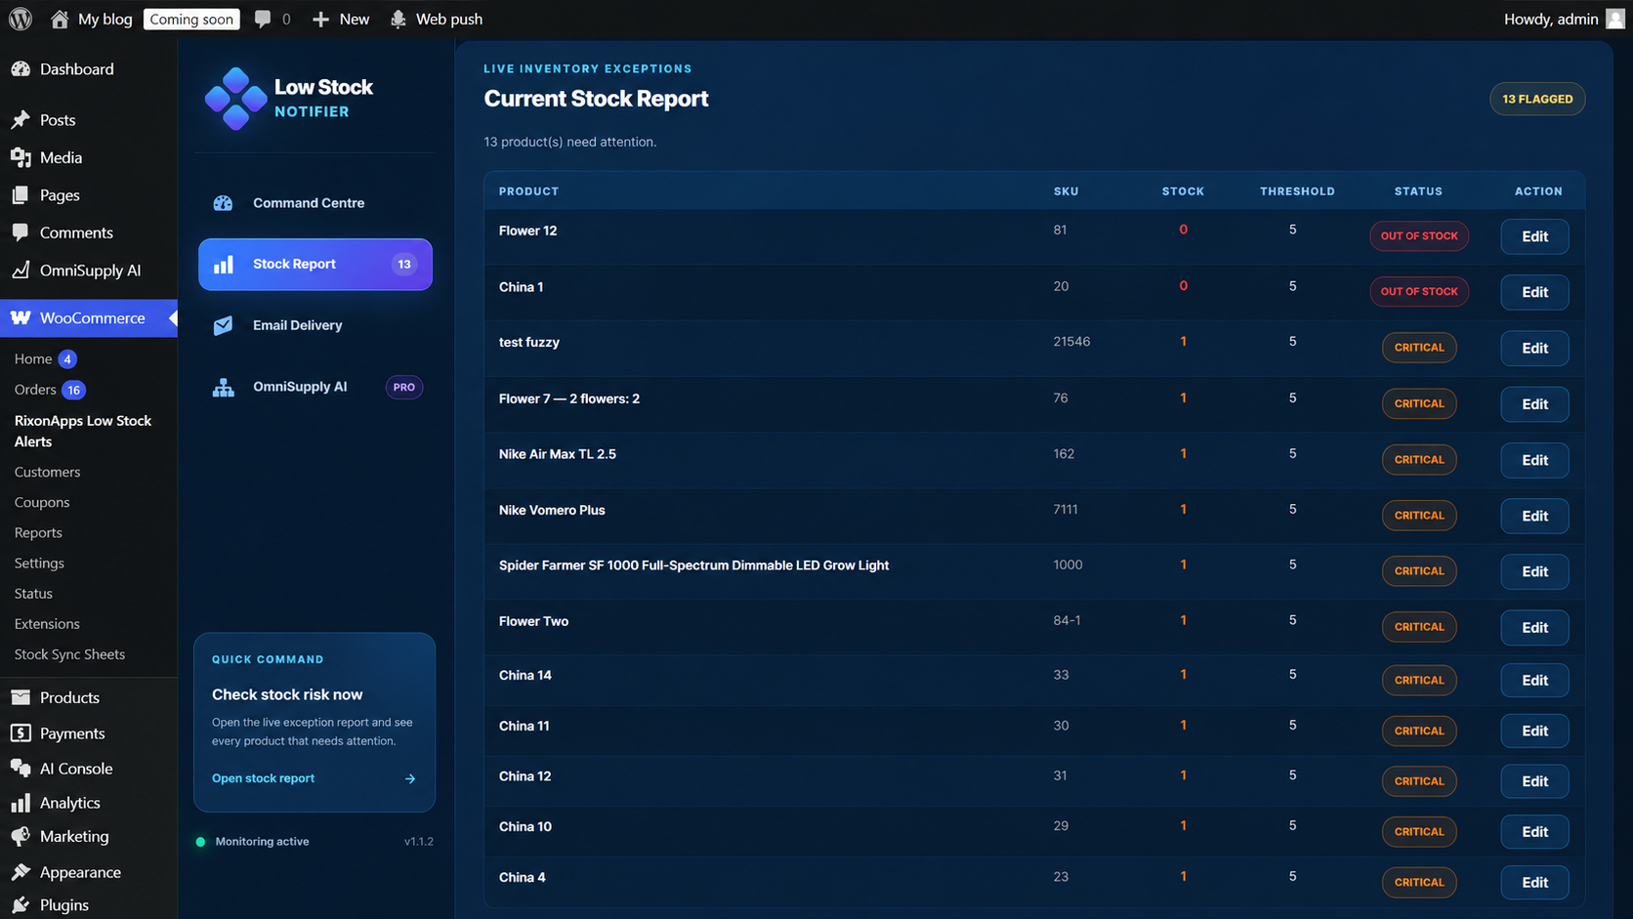Image resolution: width=1633 pixels, height=919 pixels.
Task: Click the WooCommerce logo icon
Action: click(21, 317)
